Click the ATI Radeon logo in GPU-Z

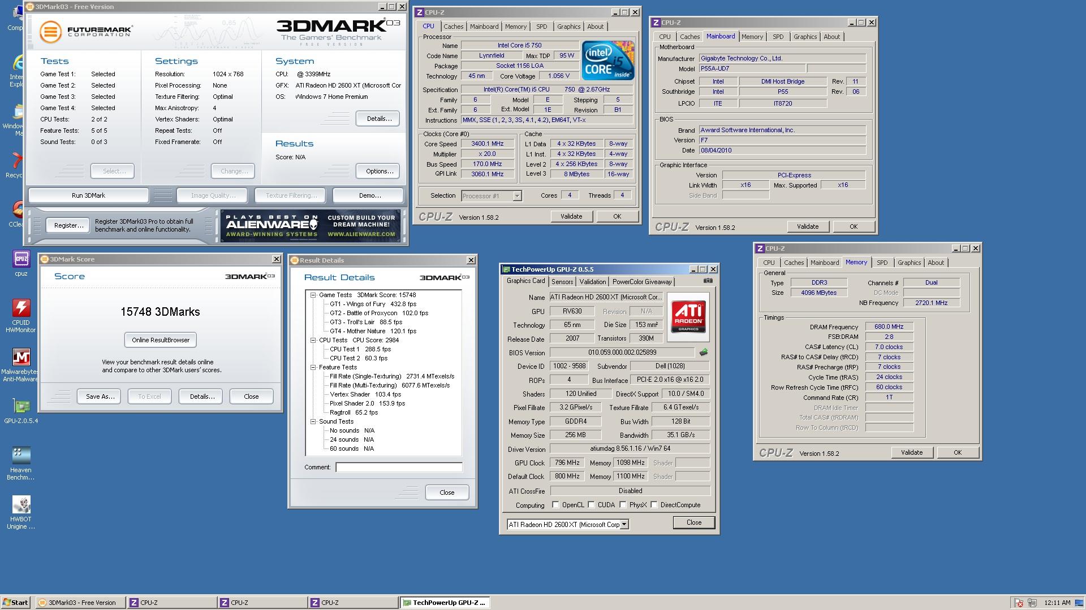(688, 317)
